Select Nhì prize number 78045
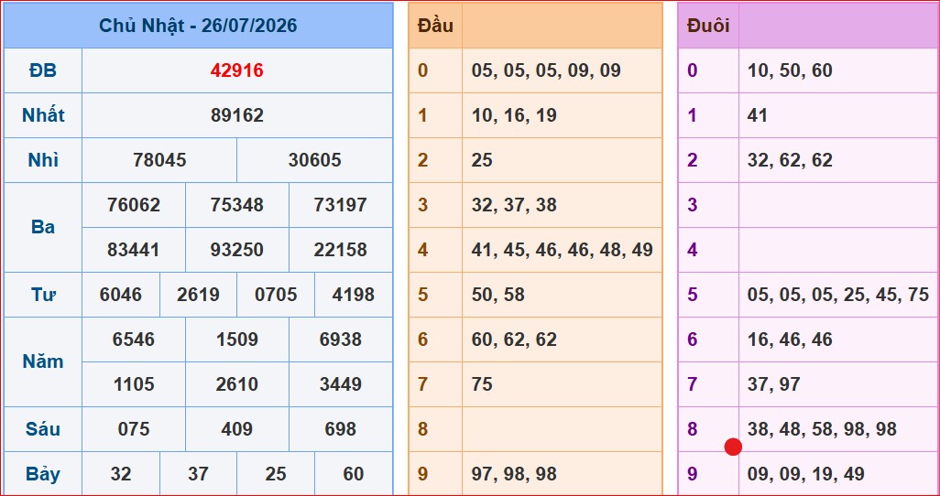Viewport: 940px width, 496px height. point(159,160)
